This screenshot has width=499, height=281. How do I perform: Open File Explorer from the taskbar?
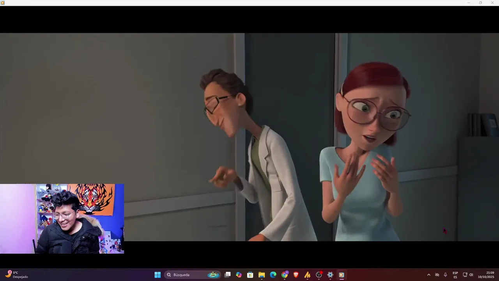point(262,275)
